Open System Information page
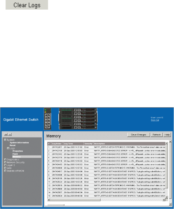 (19, 143)
